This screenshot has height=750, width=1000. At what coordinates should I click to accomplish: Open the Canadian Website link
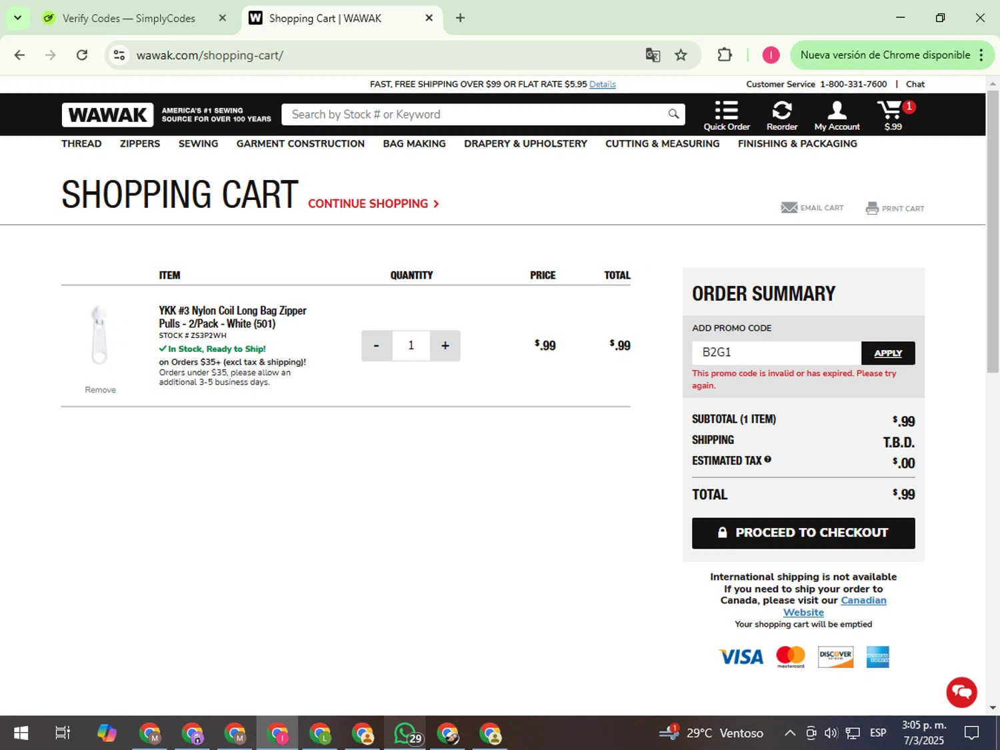pyautogui.click(x=835, y=606)
